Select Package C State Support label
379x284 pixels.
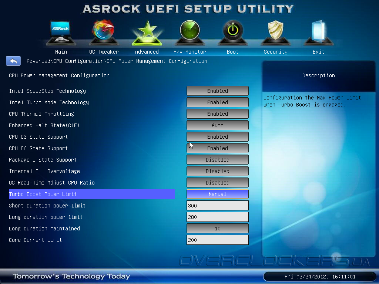(43, 160)
